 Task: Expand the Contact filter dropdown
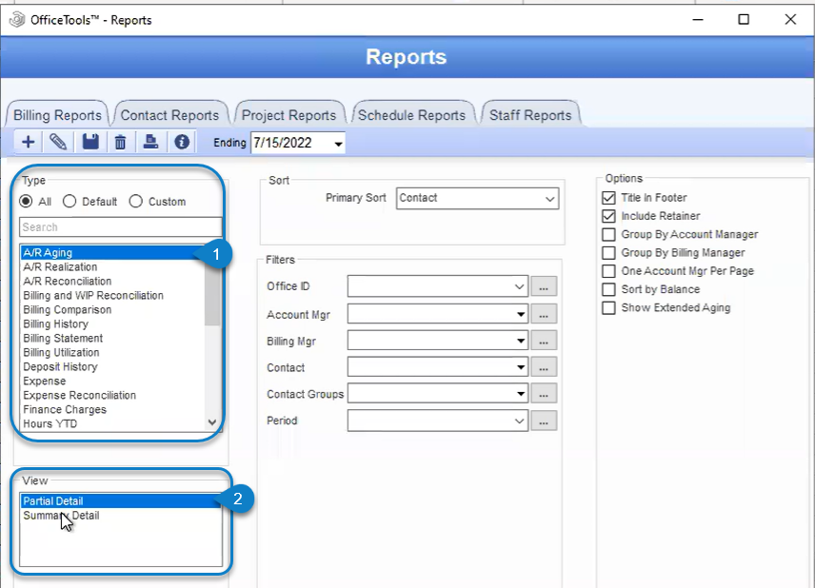coord(520,367)
